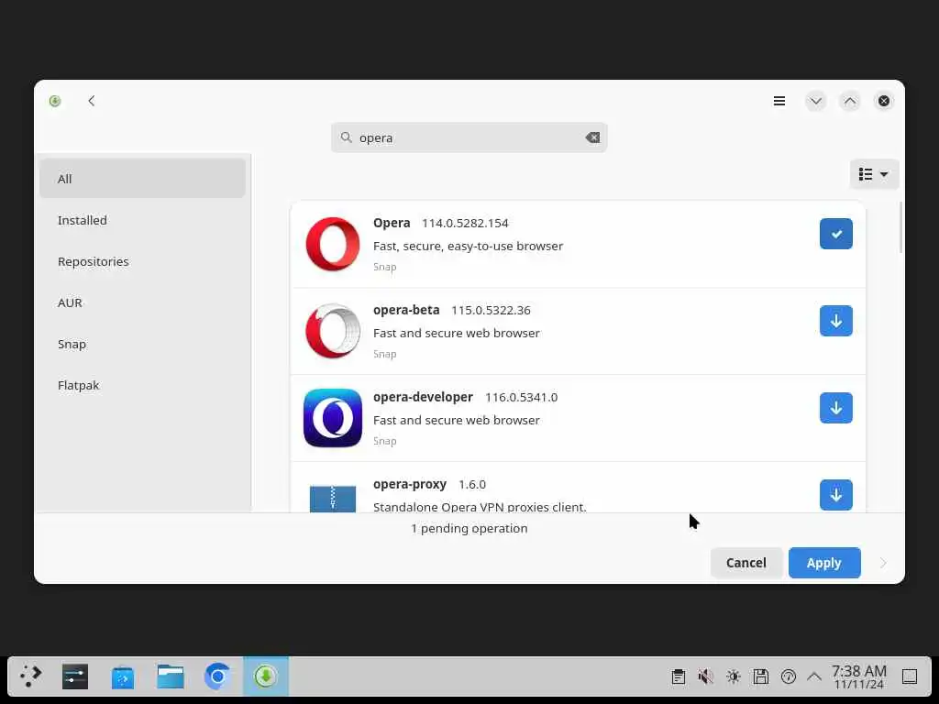Click the Pamac taskbar entry
This screenshot has width=939, height=704.
265,676
